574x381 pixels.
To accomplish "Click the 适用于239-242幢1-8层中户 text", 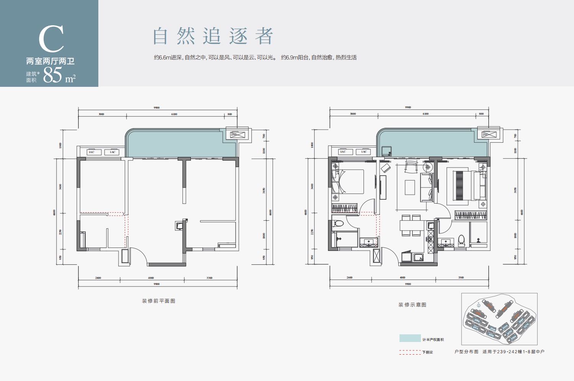I will (x=513, y=352).
